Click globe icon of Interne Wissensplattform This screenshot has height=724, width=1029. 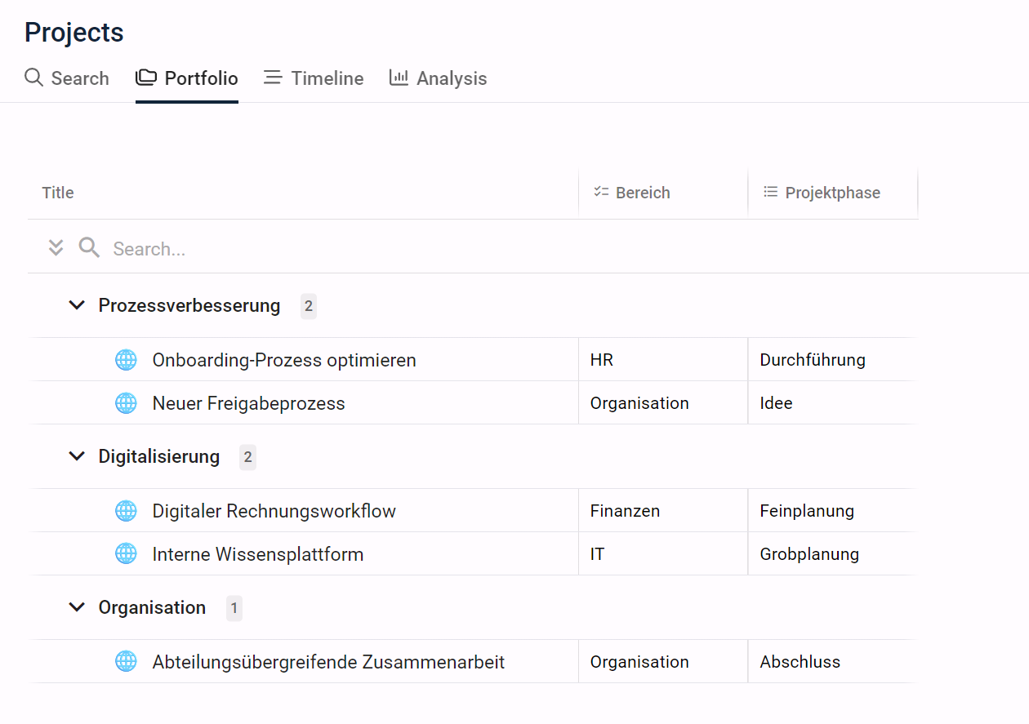point(126,553)
